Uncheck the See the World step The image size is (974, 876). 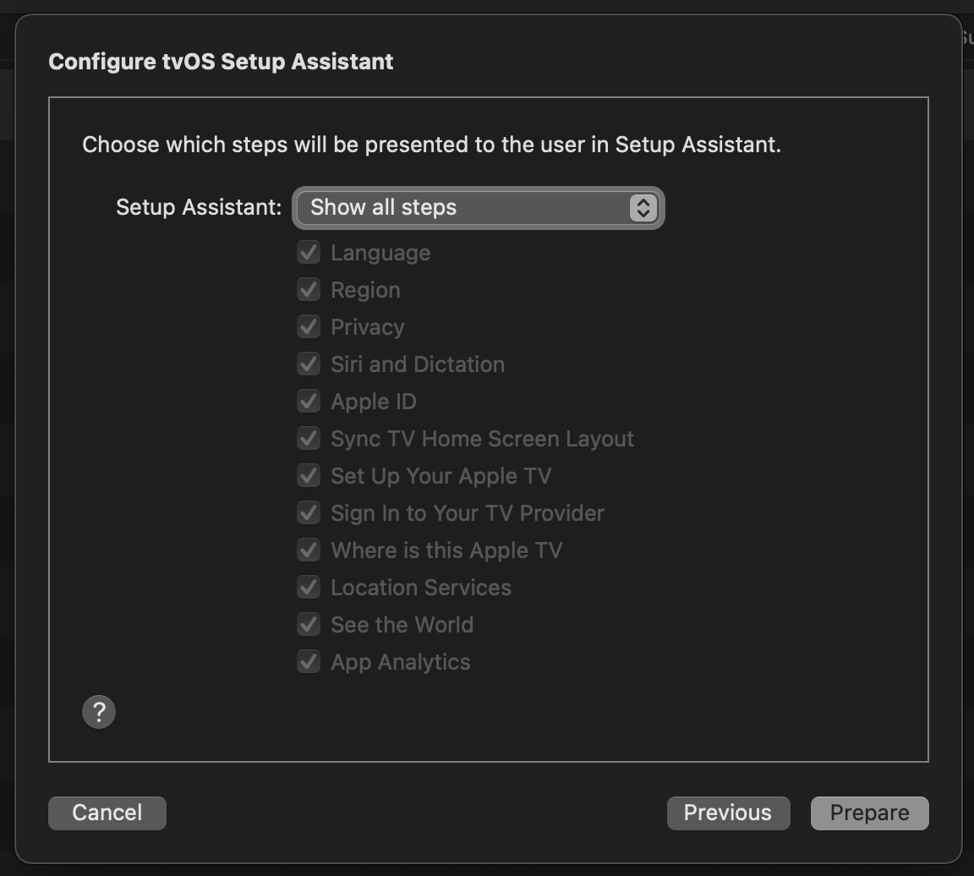(x=309, y=625)
